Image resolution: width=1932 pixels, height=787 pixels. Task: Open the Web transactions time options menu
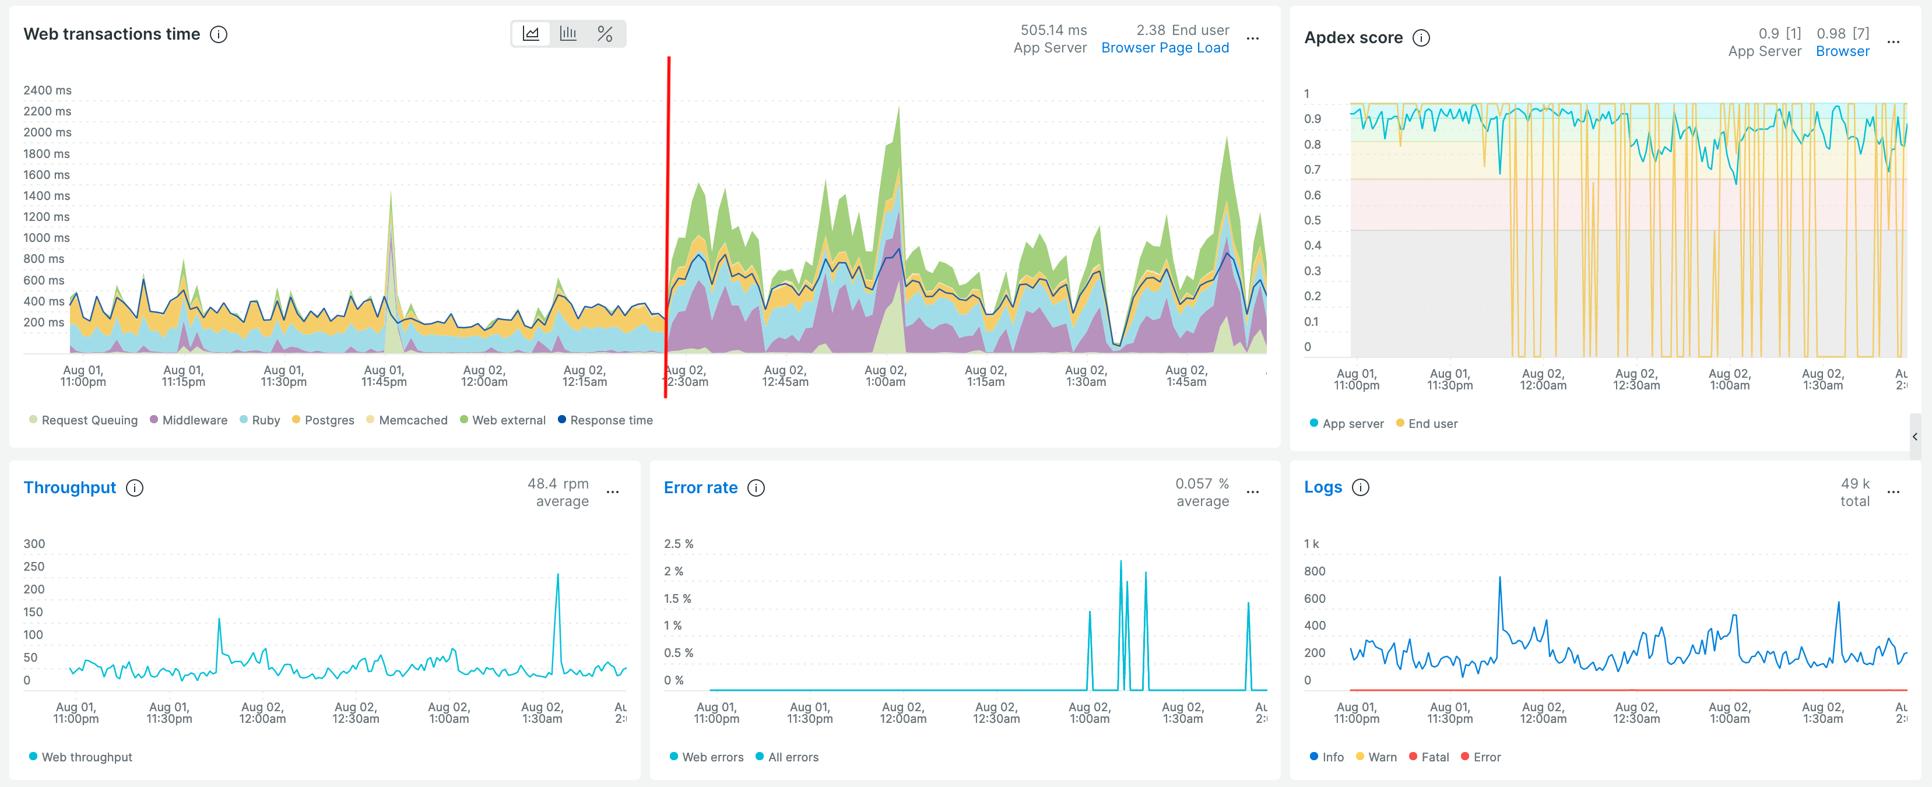[x=1252, y=38]
